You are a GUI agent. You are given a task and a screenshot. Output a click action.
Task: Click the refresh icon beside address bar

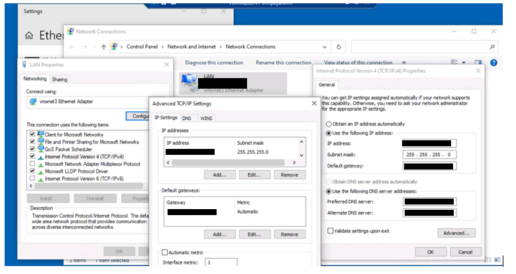pos(339,47)
